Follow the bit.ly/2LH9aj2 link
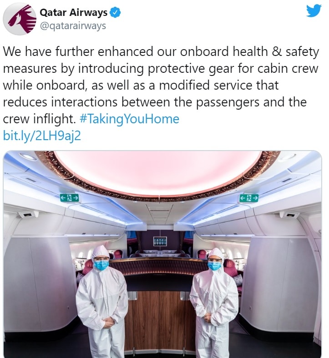The height and width of the screenshot is (358, 329). [42, 136]
